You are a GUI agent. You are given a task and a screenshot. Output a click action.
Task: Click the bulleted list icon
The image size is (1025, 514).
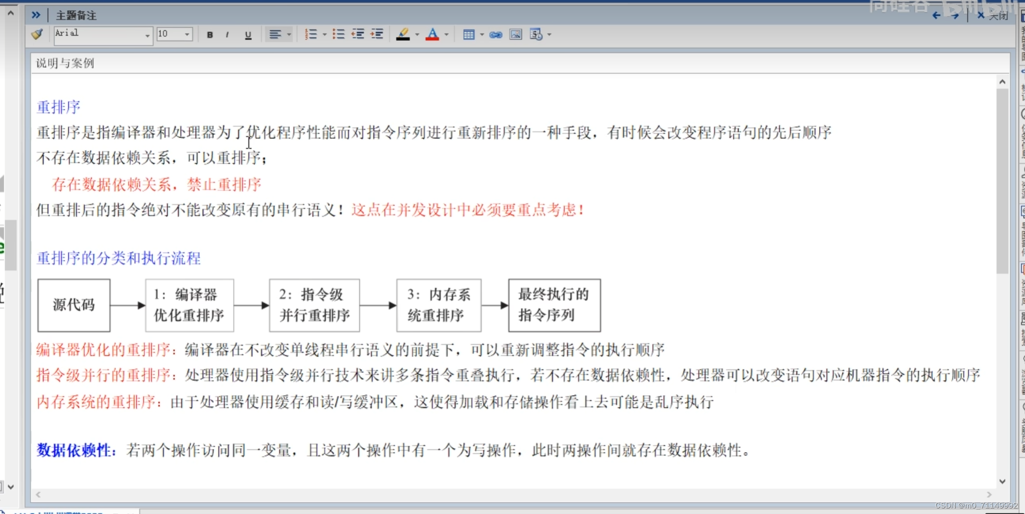coord(338,34)
